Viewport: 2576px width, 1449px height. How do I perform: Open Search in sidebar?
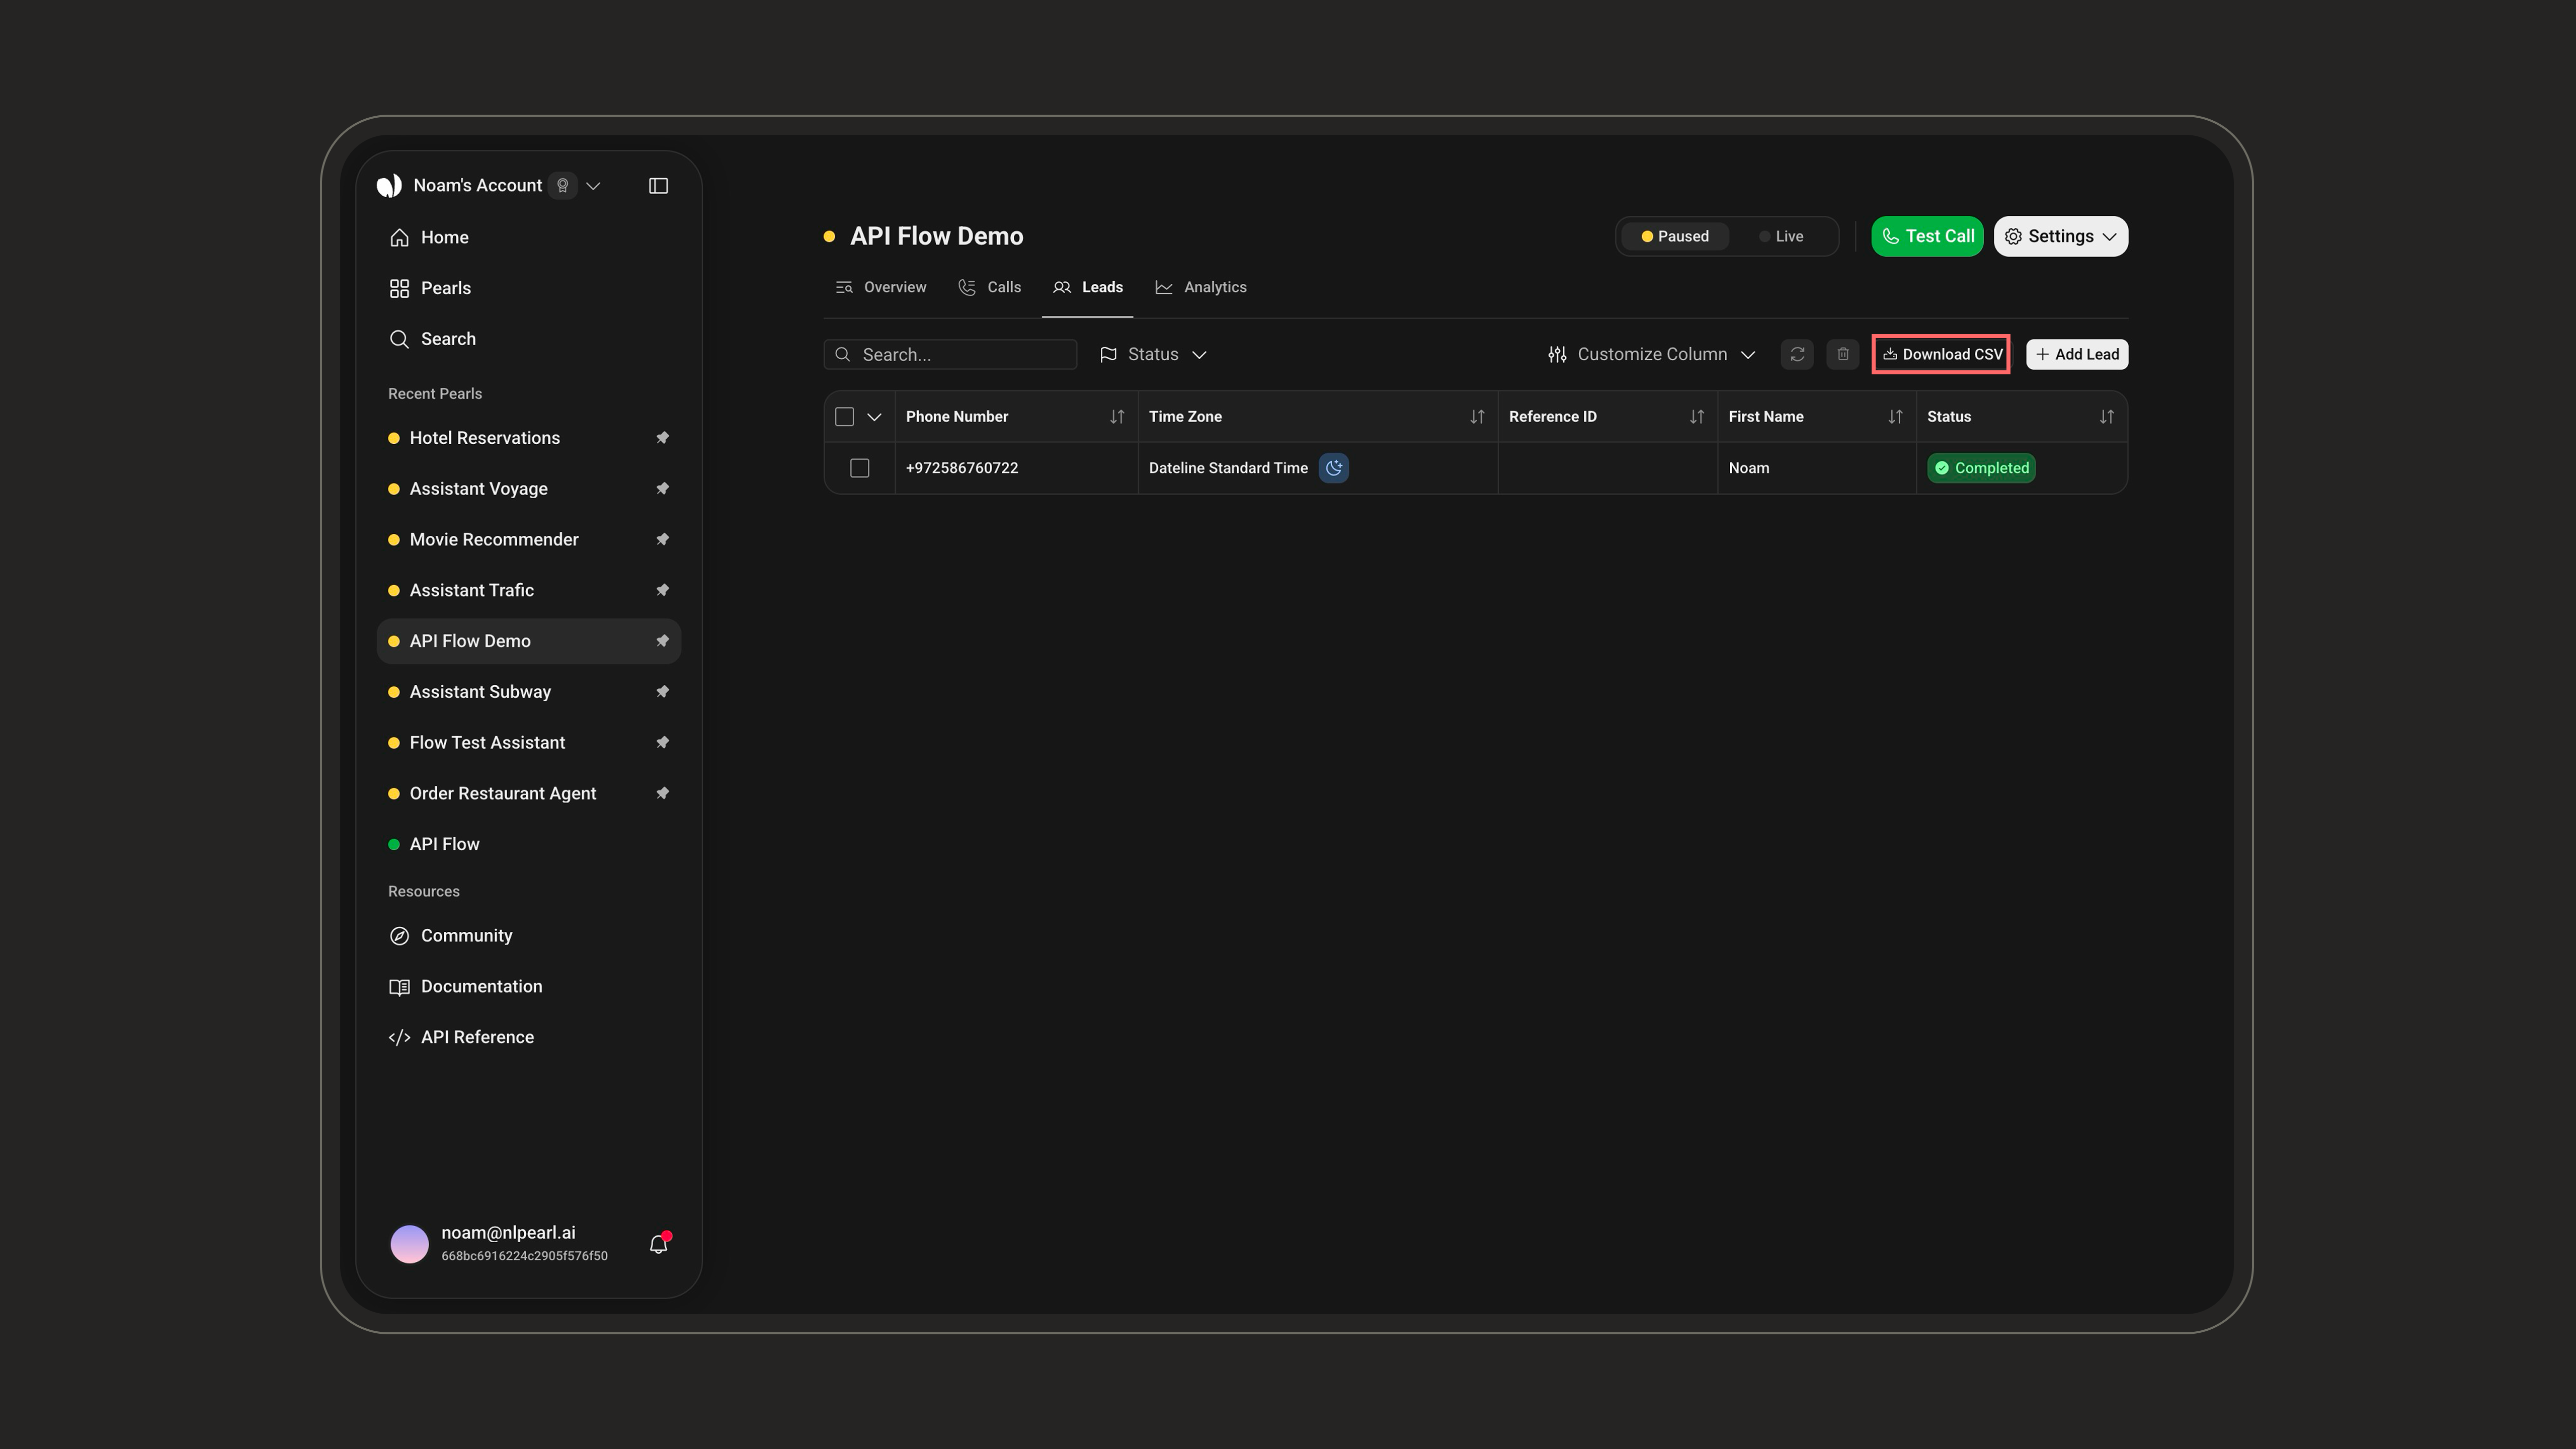tap(529, 339)
